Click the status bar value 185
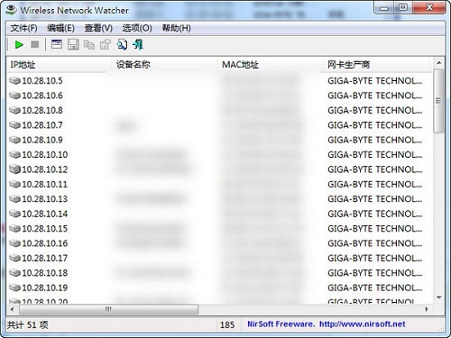Image resolution: width=451 pixels, height=338 pixels. coord(227,324)
